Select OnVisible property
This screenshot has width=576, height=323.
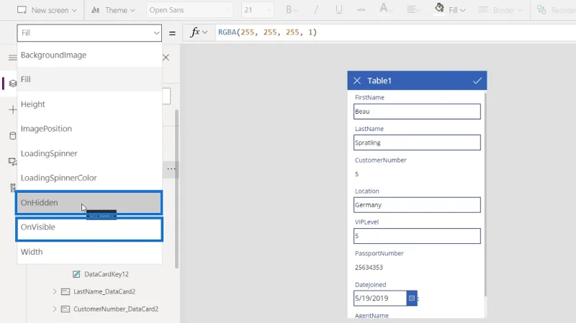(x=89, y=229)
